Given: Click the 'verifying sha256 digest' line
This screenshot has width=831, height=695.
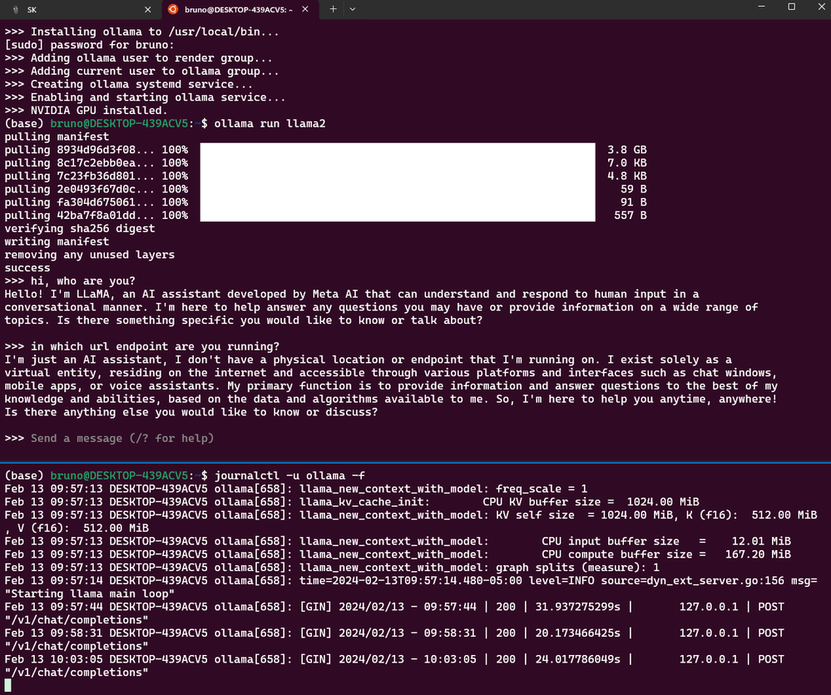Looking at the screenshot, I should (80, 229).
